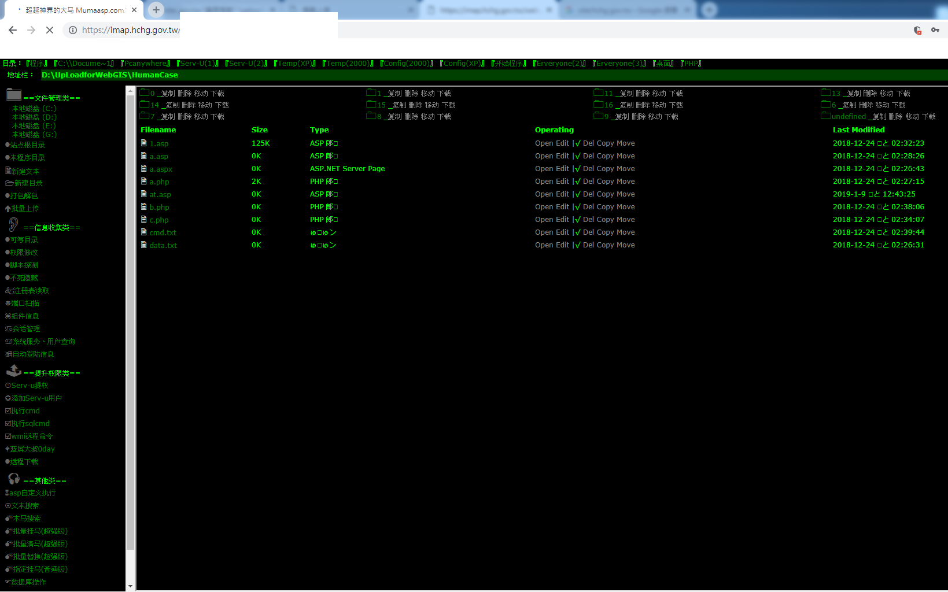This screenshot has height=592, width=948.
Task: Select 本地磁盘 (D:) drive
Action: [x=34, y=117]
